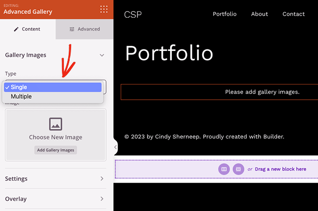Open the Advanced tab
The image size is (318, 211).
(85, 29)
